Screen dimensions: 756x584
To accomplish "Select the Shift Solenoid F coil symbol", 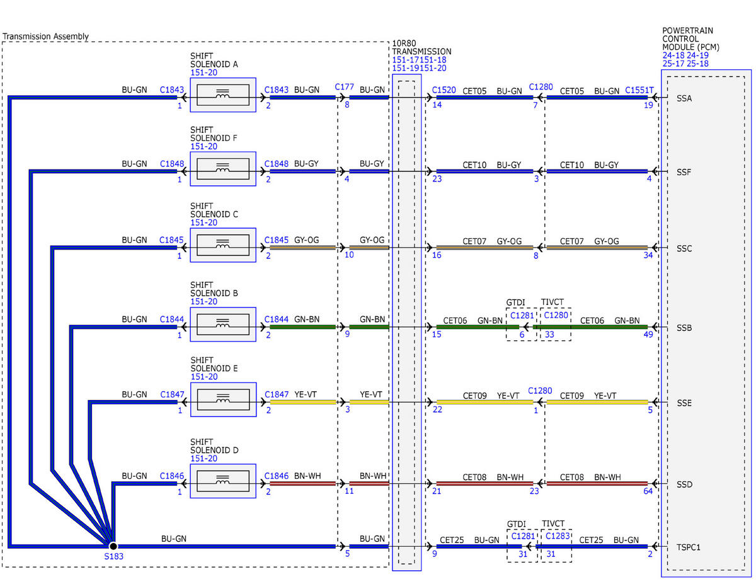I will pyautogui.click(x=223, y=169).
